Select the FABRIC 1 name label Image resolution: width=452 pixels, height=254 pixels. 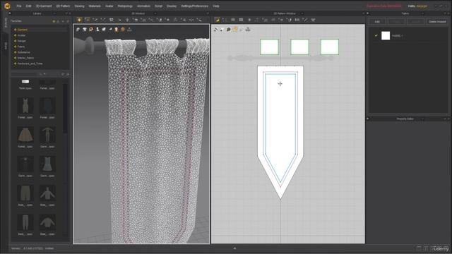pos(397,36)
